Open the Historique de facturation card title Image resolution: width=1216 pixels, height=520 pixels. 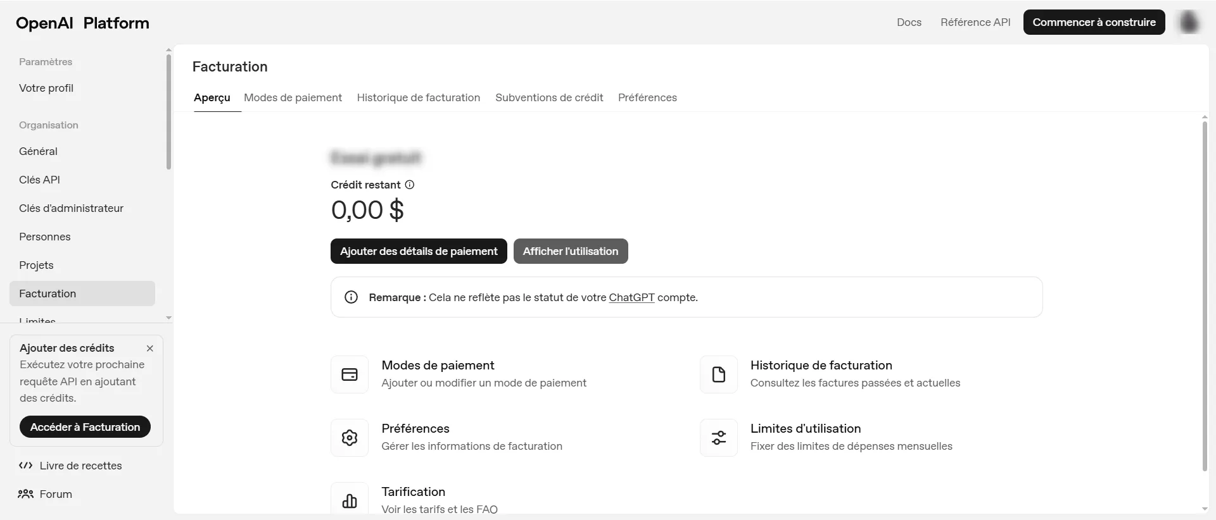point(821,365)
